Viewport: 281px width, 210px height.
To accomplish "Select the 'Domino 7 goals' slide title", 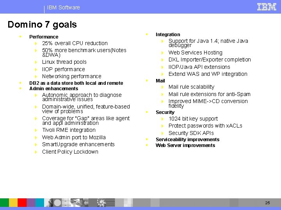I will click(x=42, y=24).
